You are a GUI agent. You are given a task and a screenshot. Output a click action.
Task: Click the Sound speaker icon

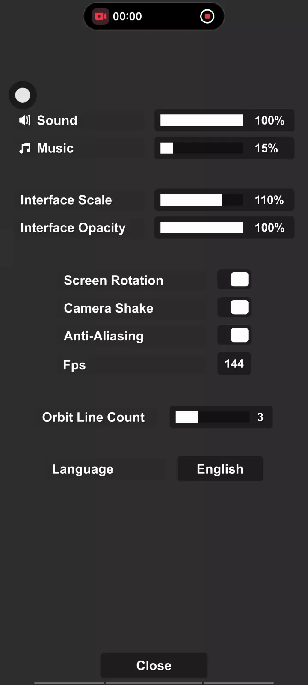(25, 120)
